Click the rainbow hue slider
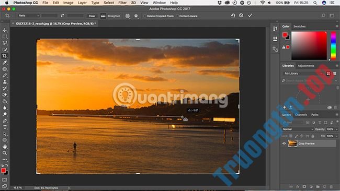This screenshot has width=340, height=191. pos(333,45)
